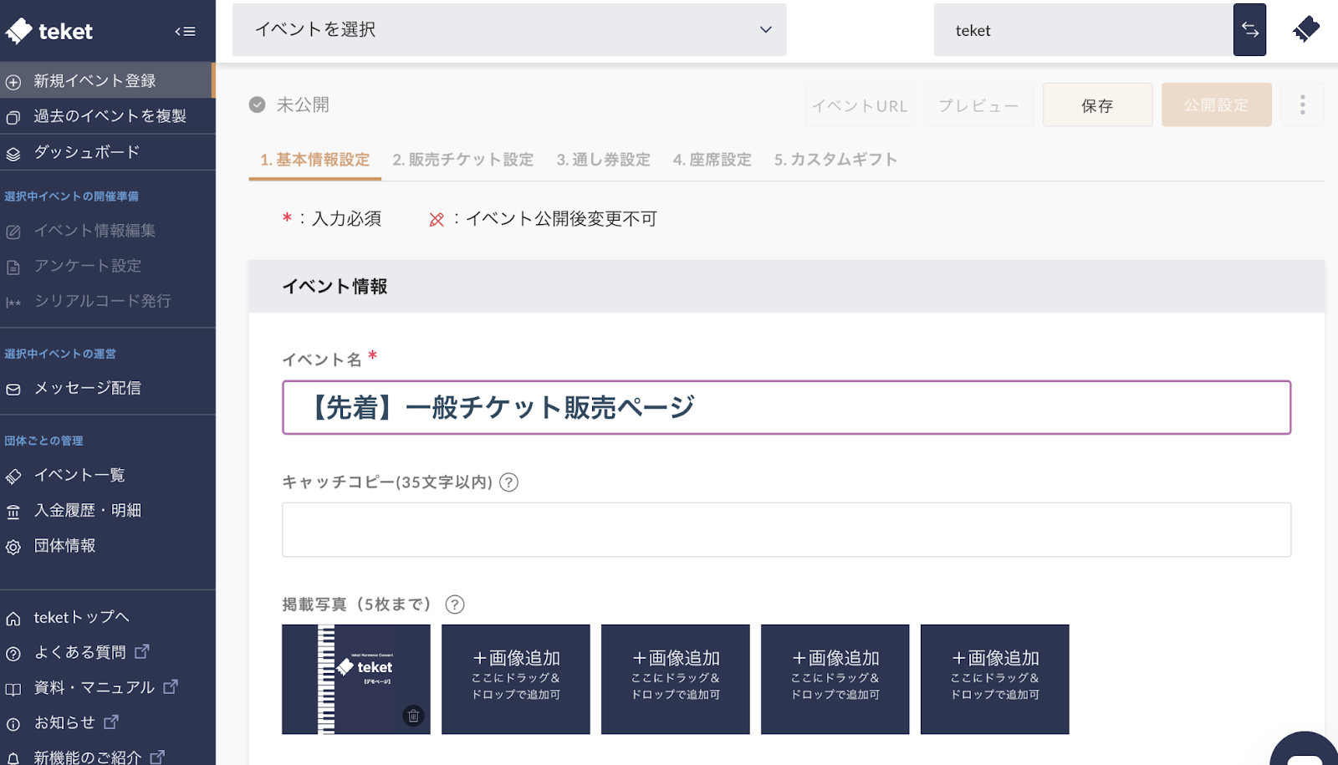Open the three-dot more options menu

[x=1302, y=105]
